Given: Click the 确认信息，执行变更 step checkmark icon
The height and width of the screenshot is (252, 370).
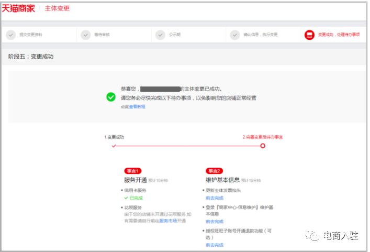Looking at the screenshot, I should point(236,35).
